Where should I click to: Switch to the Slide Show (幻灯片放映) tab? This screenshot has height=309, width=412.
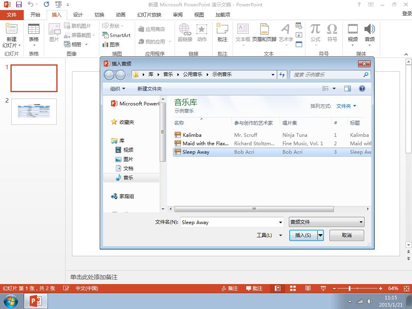(x=149, y=15)
